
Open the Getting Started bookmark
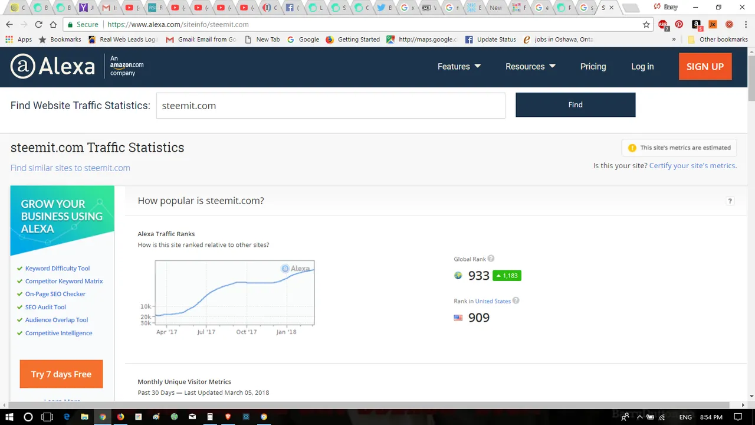(353, 40)
